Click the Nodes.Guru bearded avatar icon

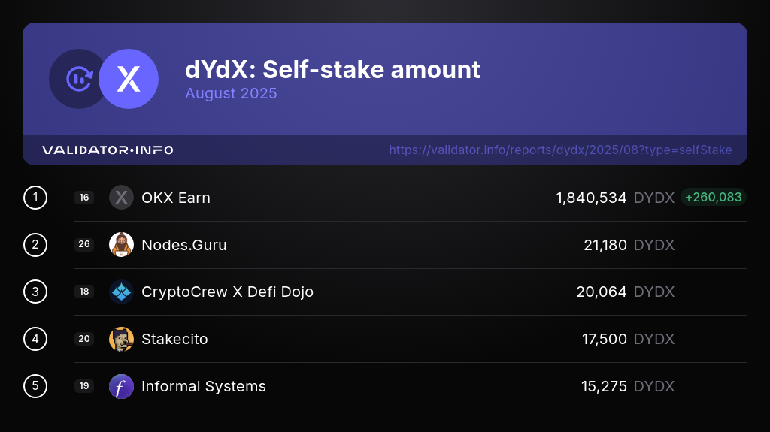[121, 245]
